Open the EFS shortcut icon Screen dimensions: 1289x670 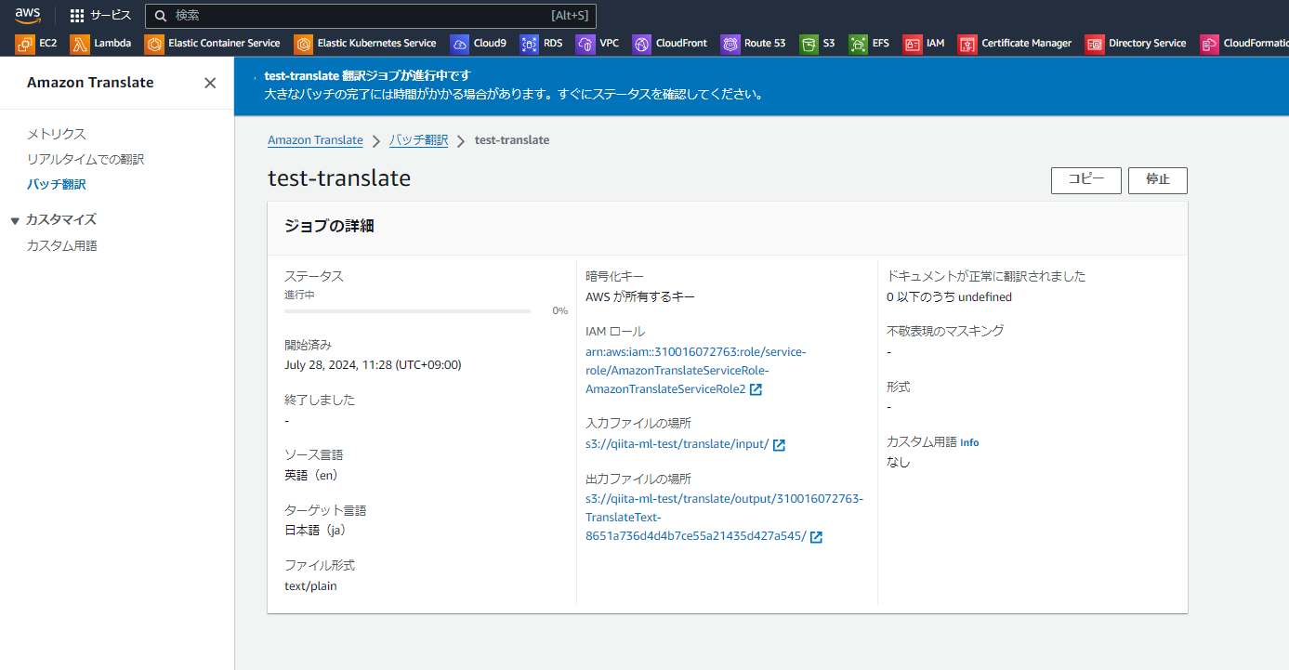tap(858, 44)
